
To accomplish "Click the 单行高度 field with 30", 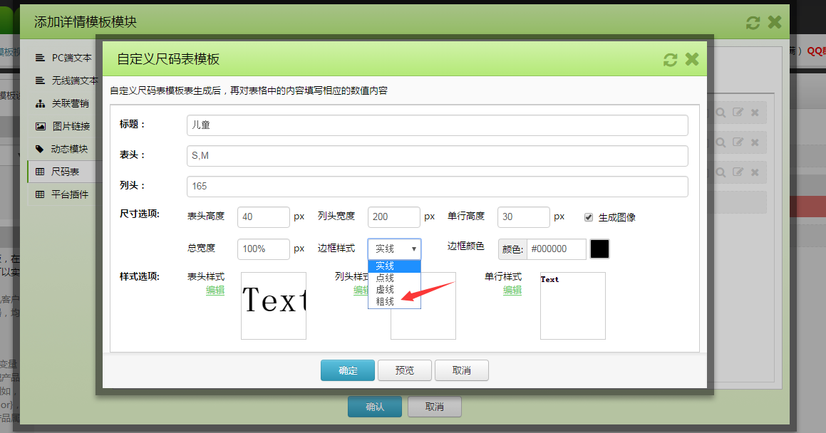I will tap(524, 216).
